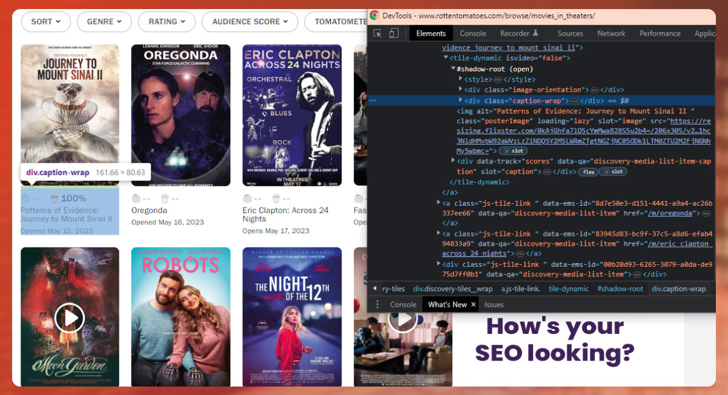Click the tile-dynamic breadcrumb
The image size is (728, 395).
pos(569,289)
